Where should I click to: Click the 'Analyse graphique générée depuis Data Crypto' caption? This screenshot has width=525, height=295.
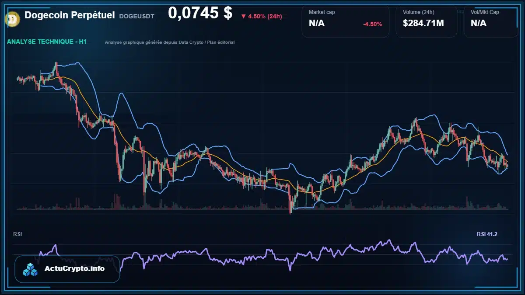(x=170, y=42)
